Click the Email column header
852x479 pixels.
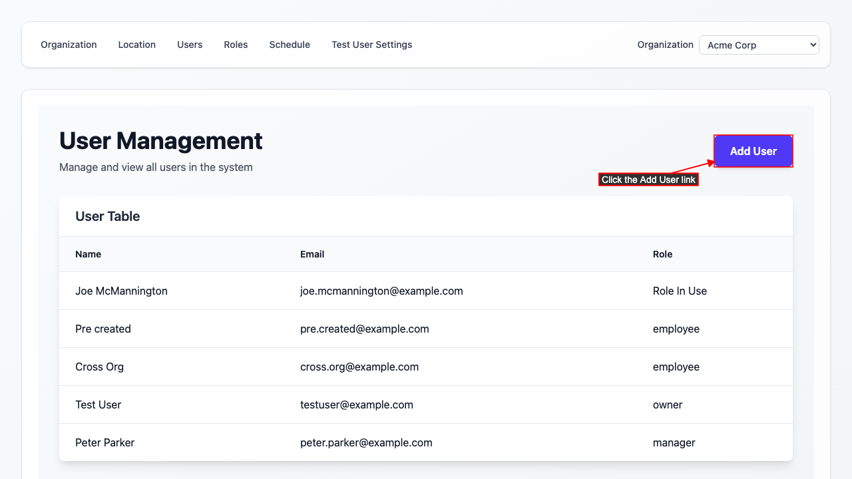(312, 254)
